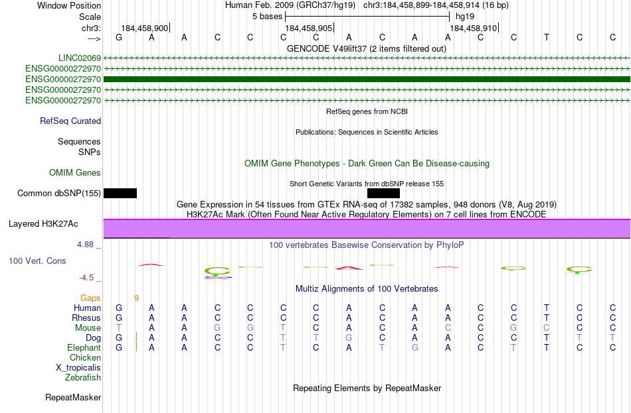
Task: Click the Window Position label
Action: coord(69,5)
